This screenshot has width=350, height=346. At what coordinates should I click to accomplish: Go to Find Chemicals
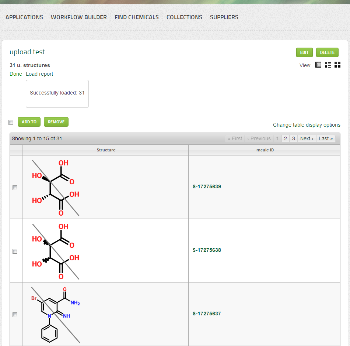tap(137, 17)
